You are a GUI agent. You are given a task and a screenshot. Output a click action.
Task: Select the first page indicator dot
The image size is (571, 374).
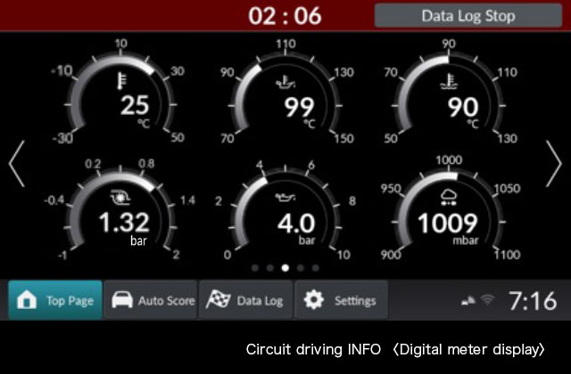pyautogui.click(x=254, y=267)
